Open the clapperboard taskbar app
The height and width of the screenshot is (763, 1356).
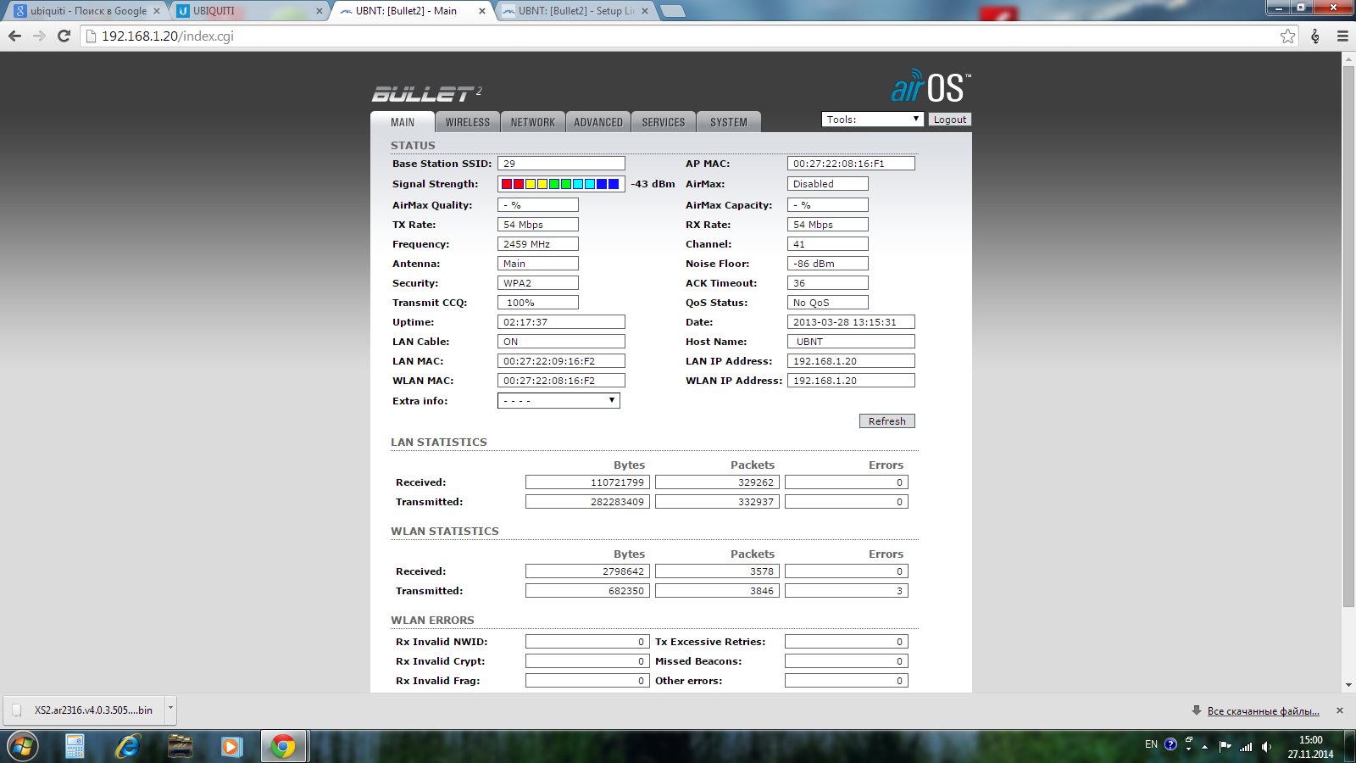(180, 746)
